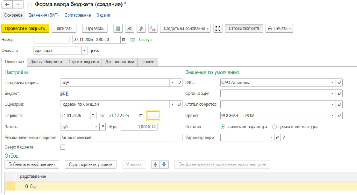Select the ценам номенклатуры radio button
Image resolution: width=357 pixels, height=195 pixels.
tap(274, 127)
